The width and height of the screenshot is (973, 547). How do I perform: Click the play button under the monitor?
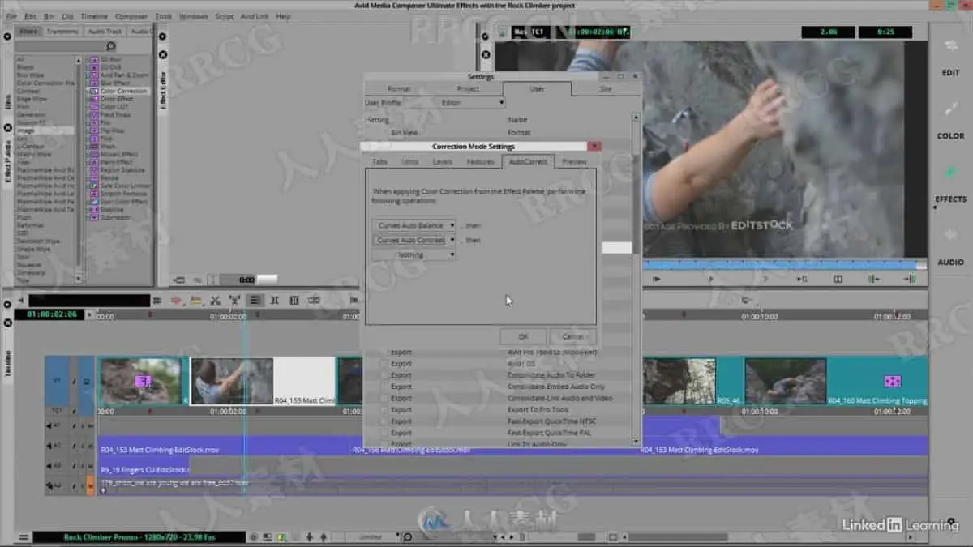pyautogui.click(x=711, y=279)
